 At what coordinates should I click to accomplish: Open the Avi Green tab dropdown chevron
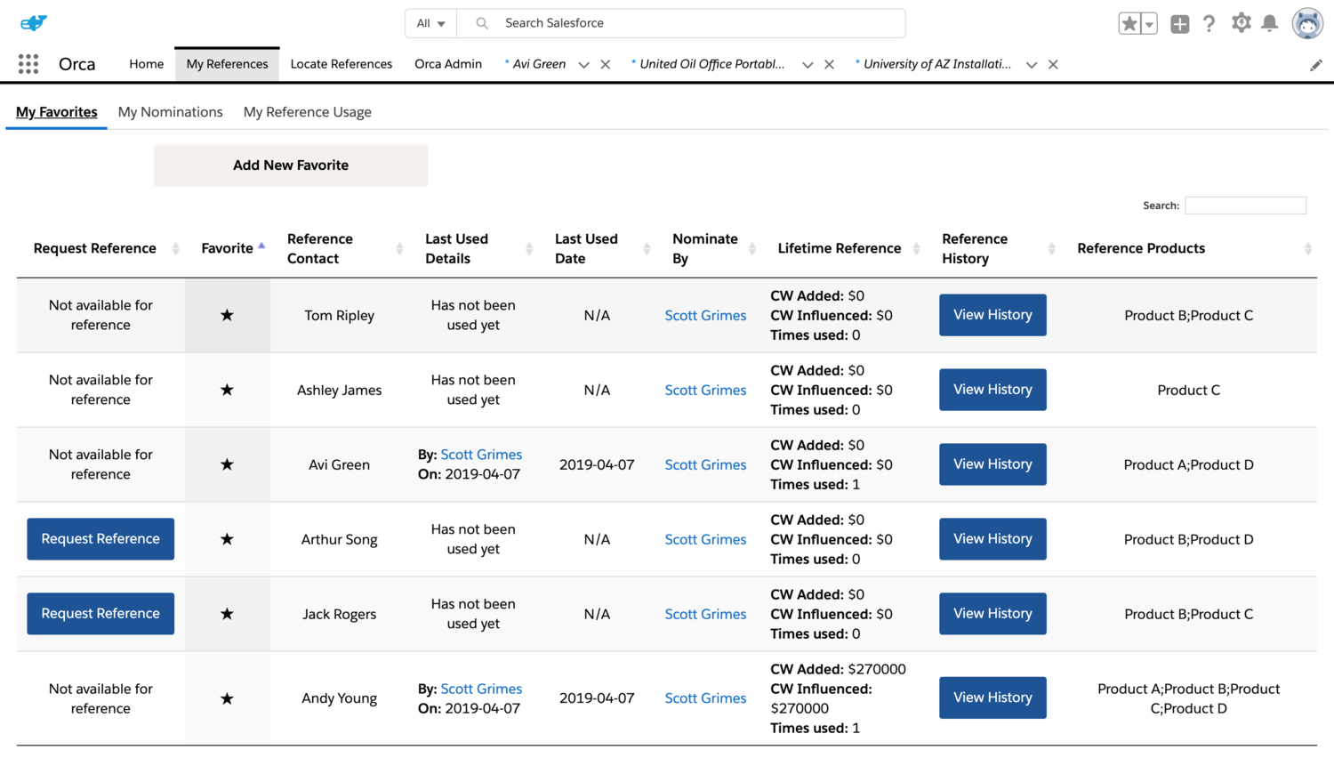(583, 65)
